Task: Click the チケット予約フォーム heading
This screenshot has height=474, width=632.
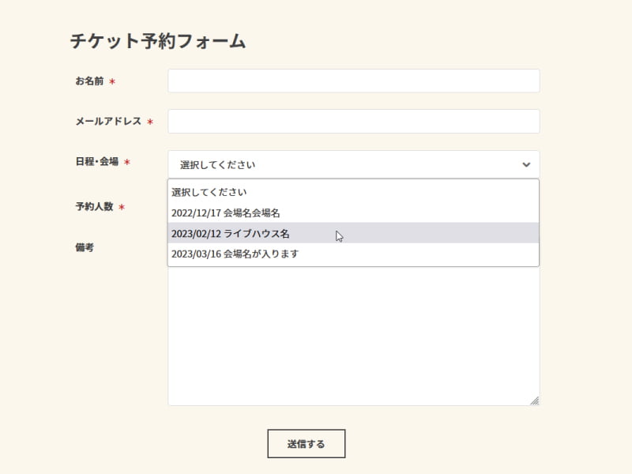Action: pyautogui.click(x=157, y=42)
